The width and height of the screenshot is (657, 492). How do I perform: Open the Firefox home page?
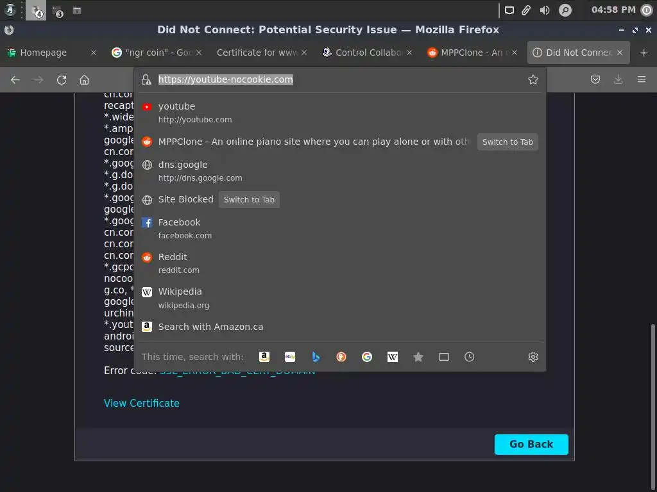84,79
